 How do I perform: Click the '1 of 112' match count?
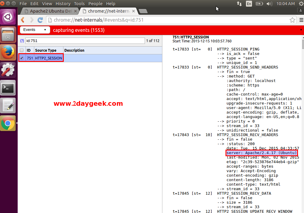point(153,41)
